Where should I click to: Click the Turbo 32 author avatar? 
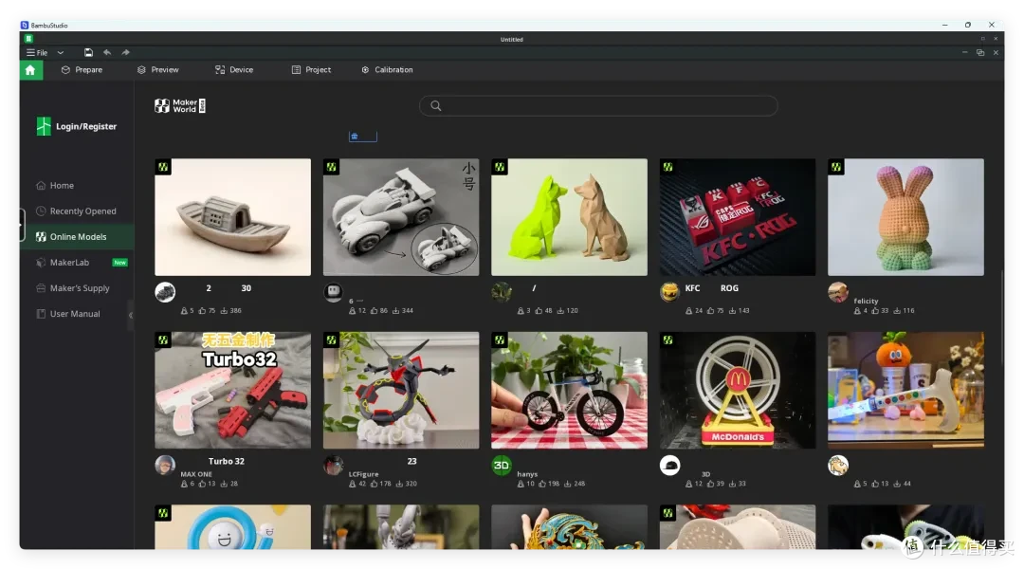165,465
